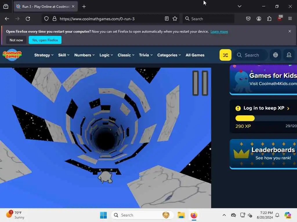This screenshot has width=297, height=222.
Task: Click the muted volume tray icon
Action: pyautogui.click(x=250, y=215)
